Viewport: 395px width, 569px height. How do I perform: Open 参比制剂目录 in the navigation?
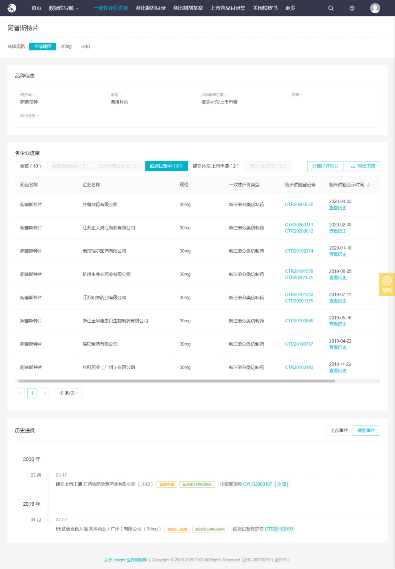[x=151, y=8]
